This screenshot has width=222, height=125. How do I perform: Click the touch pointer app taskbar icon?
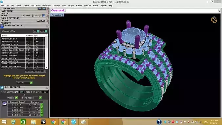43,122
